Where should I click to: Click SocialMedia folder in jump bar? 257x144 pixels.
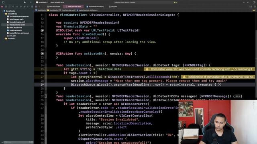point(53,10)
